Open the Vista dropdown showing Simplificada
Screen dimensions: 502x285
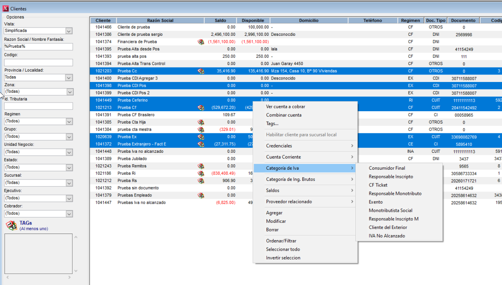pyautogui.click(x=69, y=31)
